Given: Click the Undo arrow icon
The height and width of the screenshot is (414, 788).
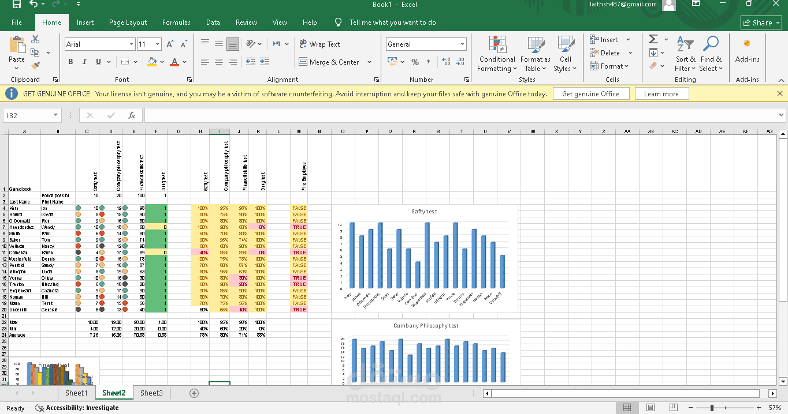Looking at the screenshot, I should click(34, 5).
